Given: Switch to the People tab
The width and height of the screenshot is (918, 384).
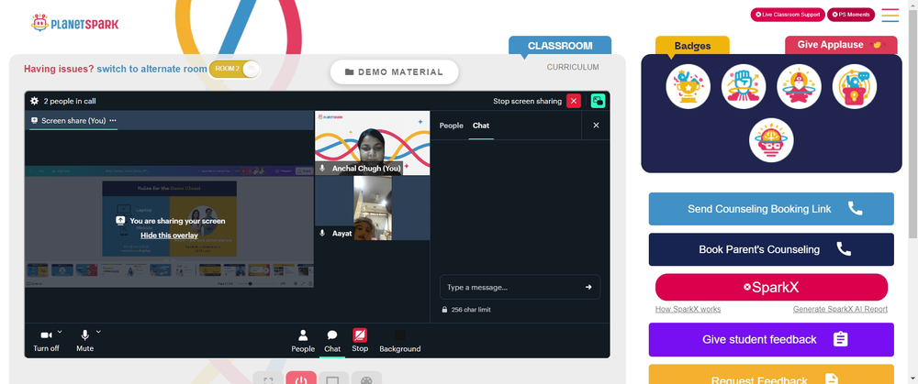Looking at the screenshot, I should 451,125.
